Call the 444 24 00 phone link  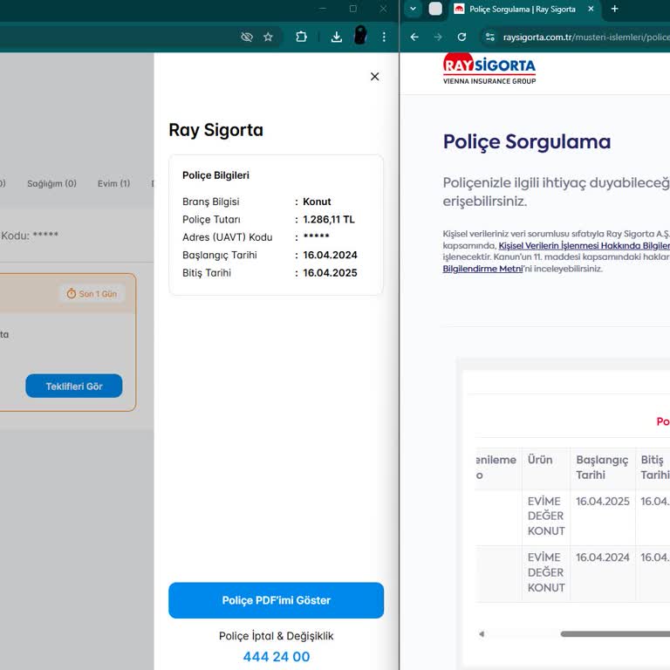click(276, 657)
